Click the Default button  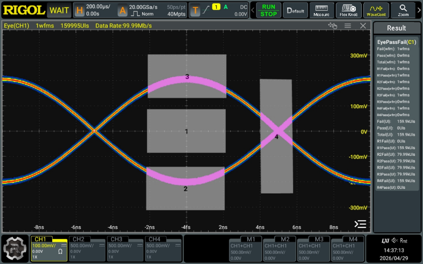click(295, 11)
